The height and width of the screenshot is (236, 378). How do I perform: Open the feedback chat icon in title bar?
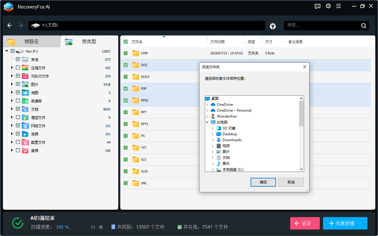click(x=317, y=6)
